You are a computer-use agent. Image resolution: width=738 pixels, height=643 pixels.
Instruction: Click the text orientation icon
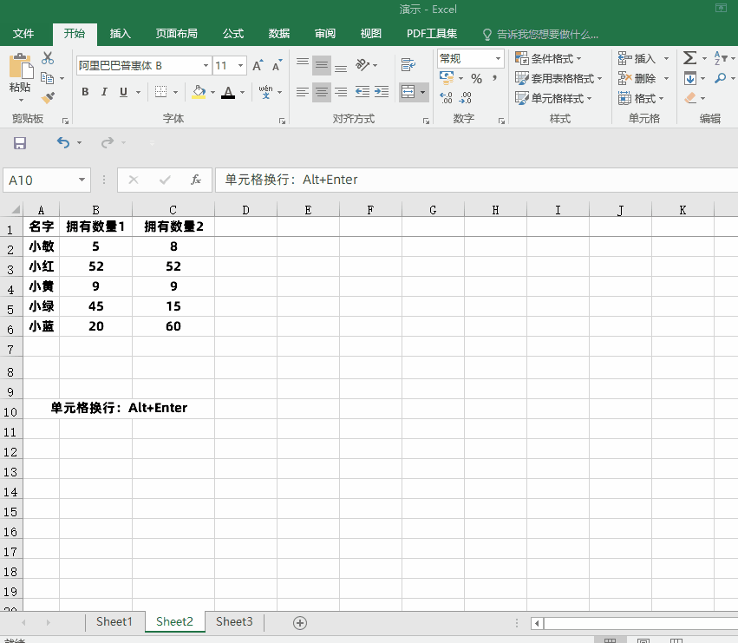[362, 64]
